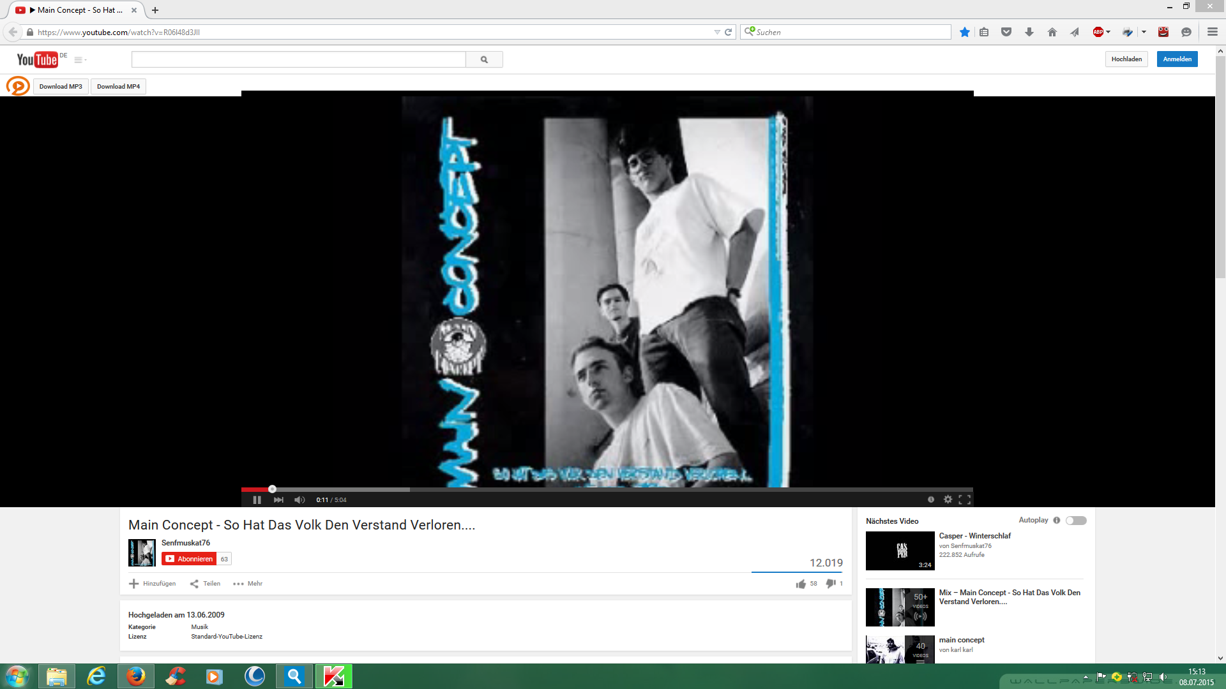Expand the Mehr options menu
This screenshot has width=1226, height=689.
248,584
